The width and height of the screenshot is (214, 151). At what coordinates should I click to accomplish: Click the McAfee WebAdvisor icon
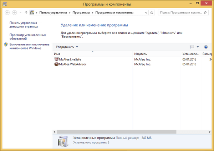[x=56, y=64]
